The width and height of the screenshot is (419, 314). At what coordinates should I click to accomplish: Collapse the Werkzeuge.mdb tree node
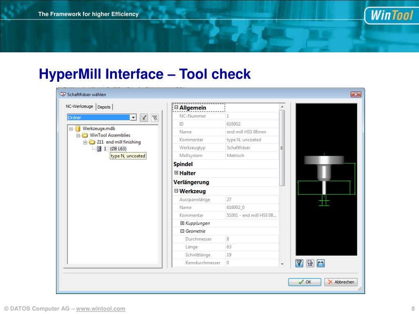[71, 129]
